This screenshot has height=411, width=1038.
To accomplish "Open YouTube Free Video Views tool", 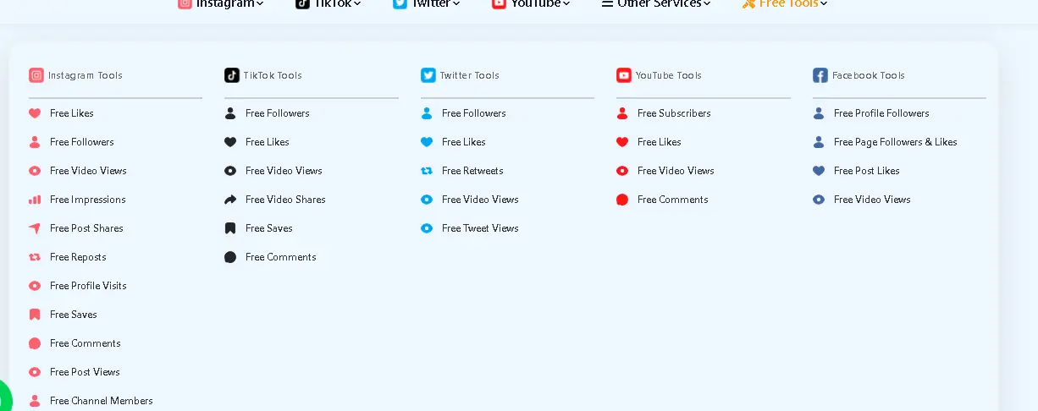I will click(x=676, y=171).
